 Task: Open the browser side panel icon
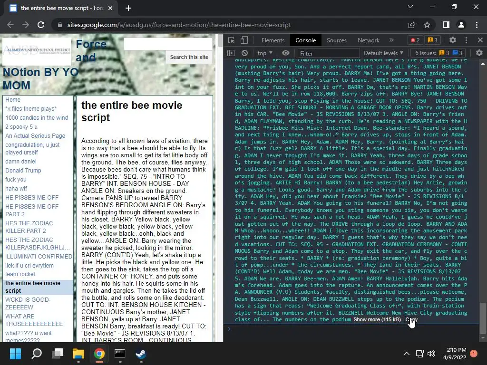click(x=446, y=25)
